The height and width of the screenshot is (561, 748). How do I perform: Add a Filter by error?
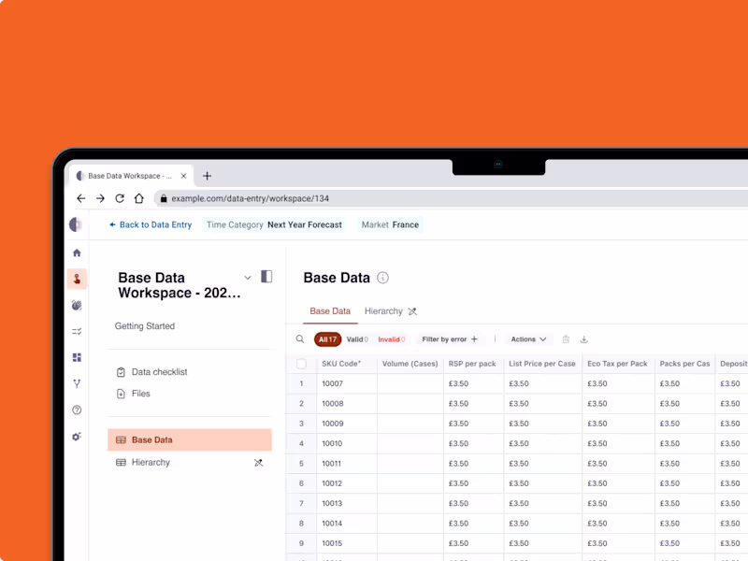450,339
